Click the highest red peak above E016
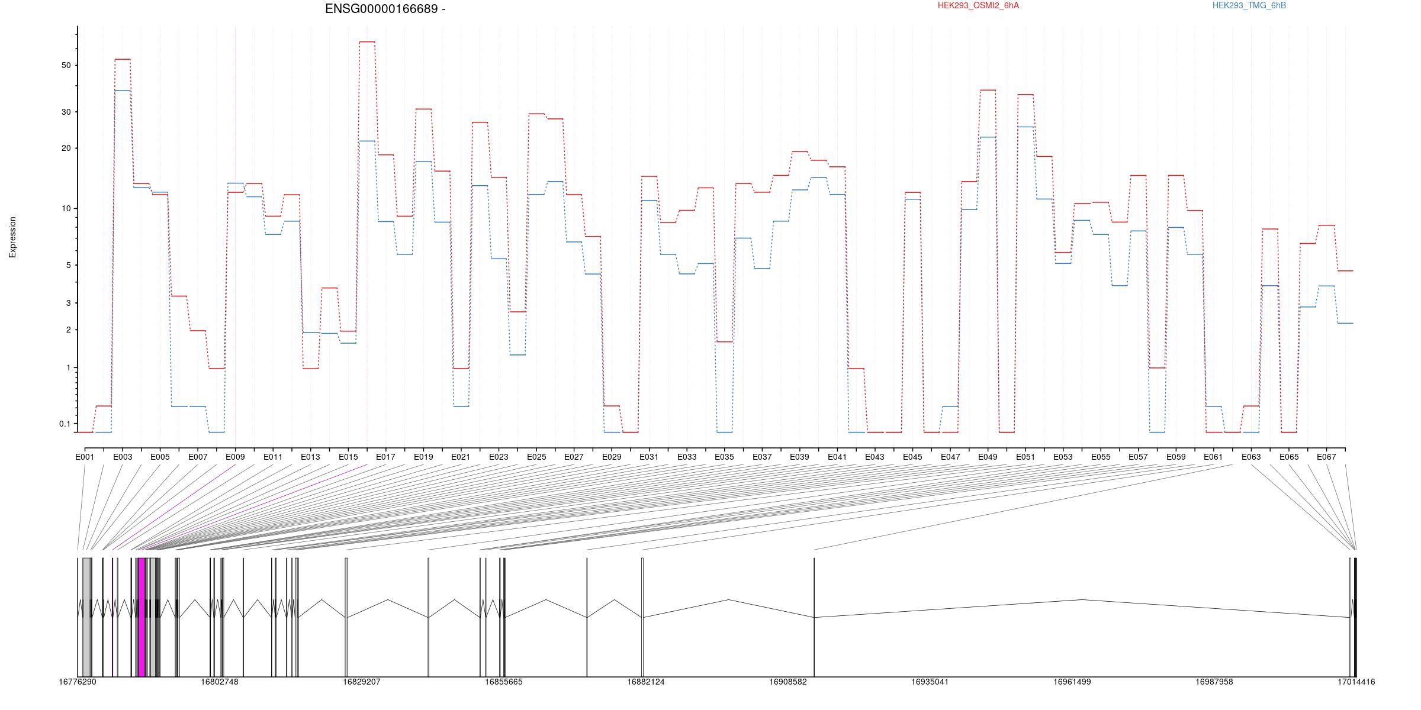 pyautogui.click(x=367, y=42)
